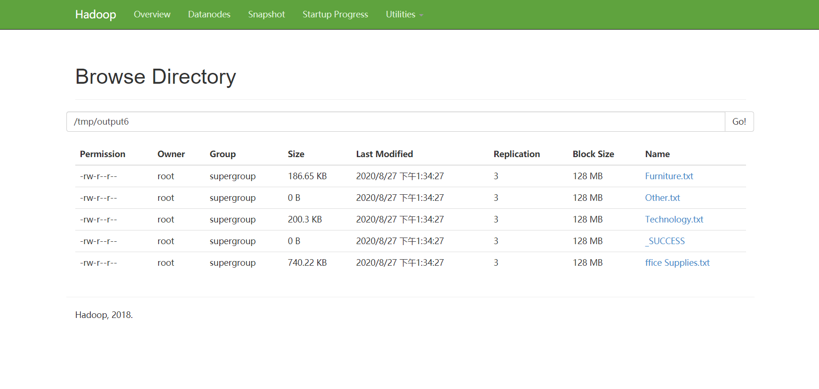Open the Furniture.txt file link
The height and width of the screenshot is (389, 819).
click(x=669, y=176)
